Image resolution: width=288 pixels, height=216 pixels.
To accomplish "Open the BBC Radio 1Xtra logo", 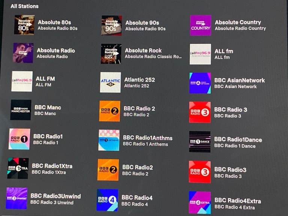I will tap(18, 168).
